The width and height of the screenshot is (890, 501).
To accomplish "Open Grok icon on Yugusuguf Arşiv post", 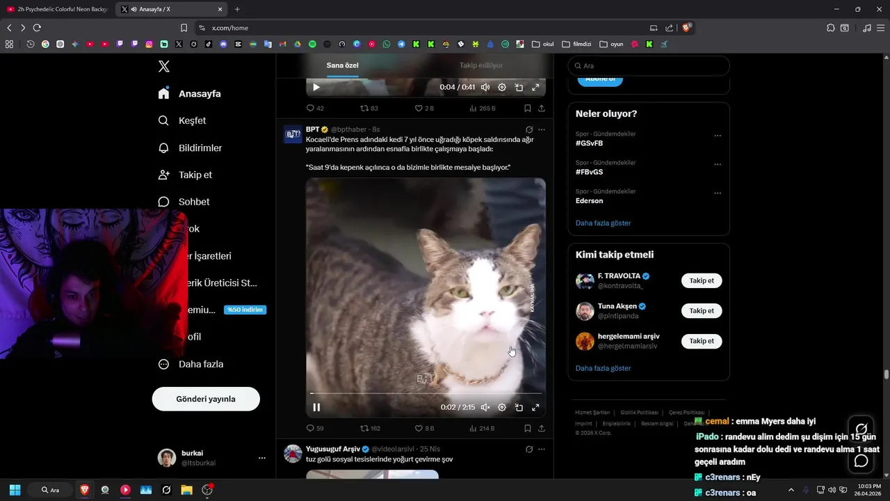I will coord(529,450).
